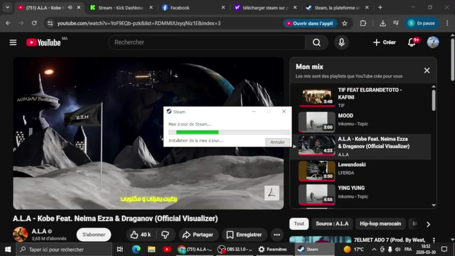Select Source : A.L.A filter chip
Image resolution: width=455 pixels, height=256 pixels.
(332, 224)
